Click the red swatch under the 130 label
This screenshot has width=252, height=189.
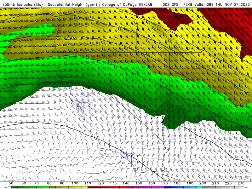117,187
